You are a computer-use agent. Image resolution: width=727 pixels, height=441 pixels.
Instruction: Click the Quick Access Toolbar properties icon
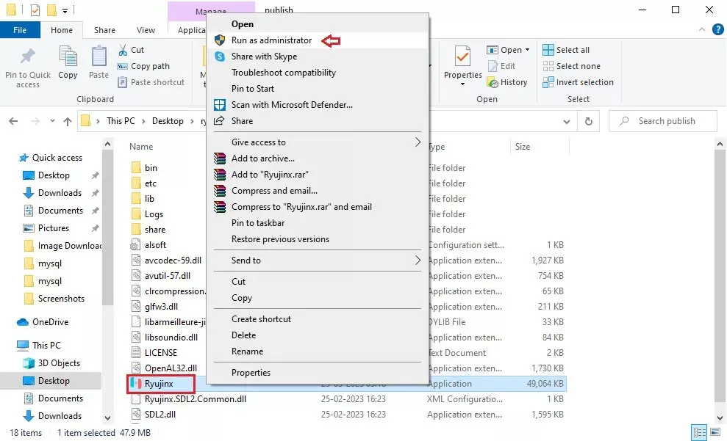pos(35,10)
